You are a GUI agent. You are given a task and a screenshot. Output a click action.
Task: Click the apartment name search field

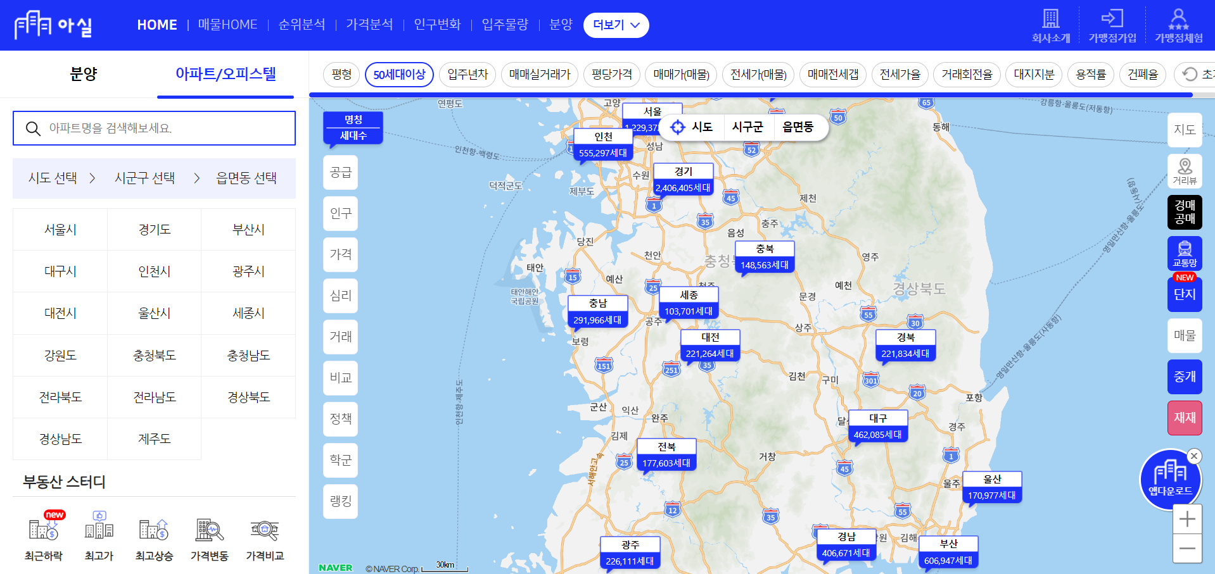154,128
